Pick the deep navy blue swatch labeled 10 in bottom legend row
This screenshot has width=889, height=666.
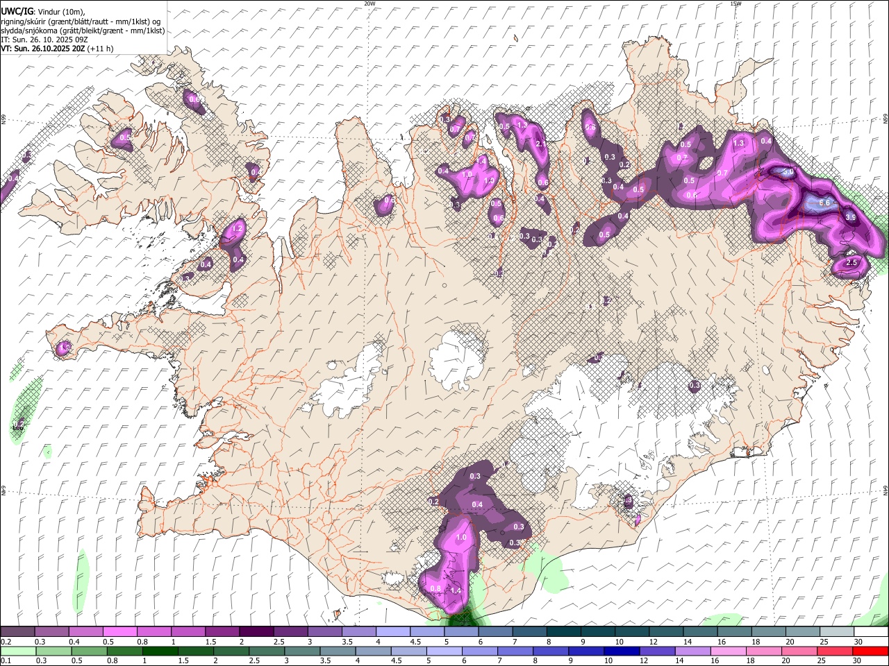tap(622, 651)
